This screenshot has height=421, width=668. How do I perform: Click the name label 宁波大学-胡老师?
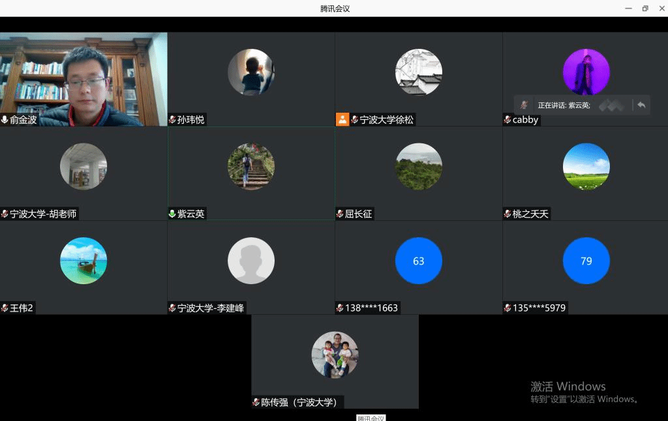click(44, 214)
